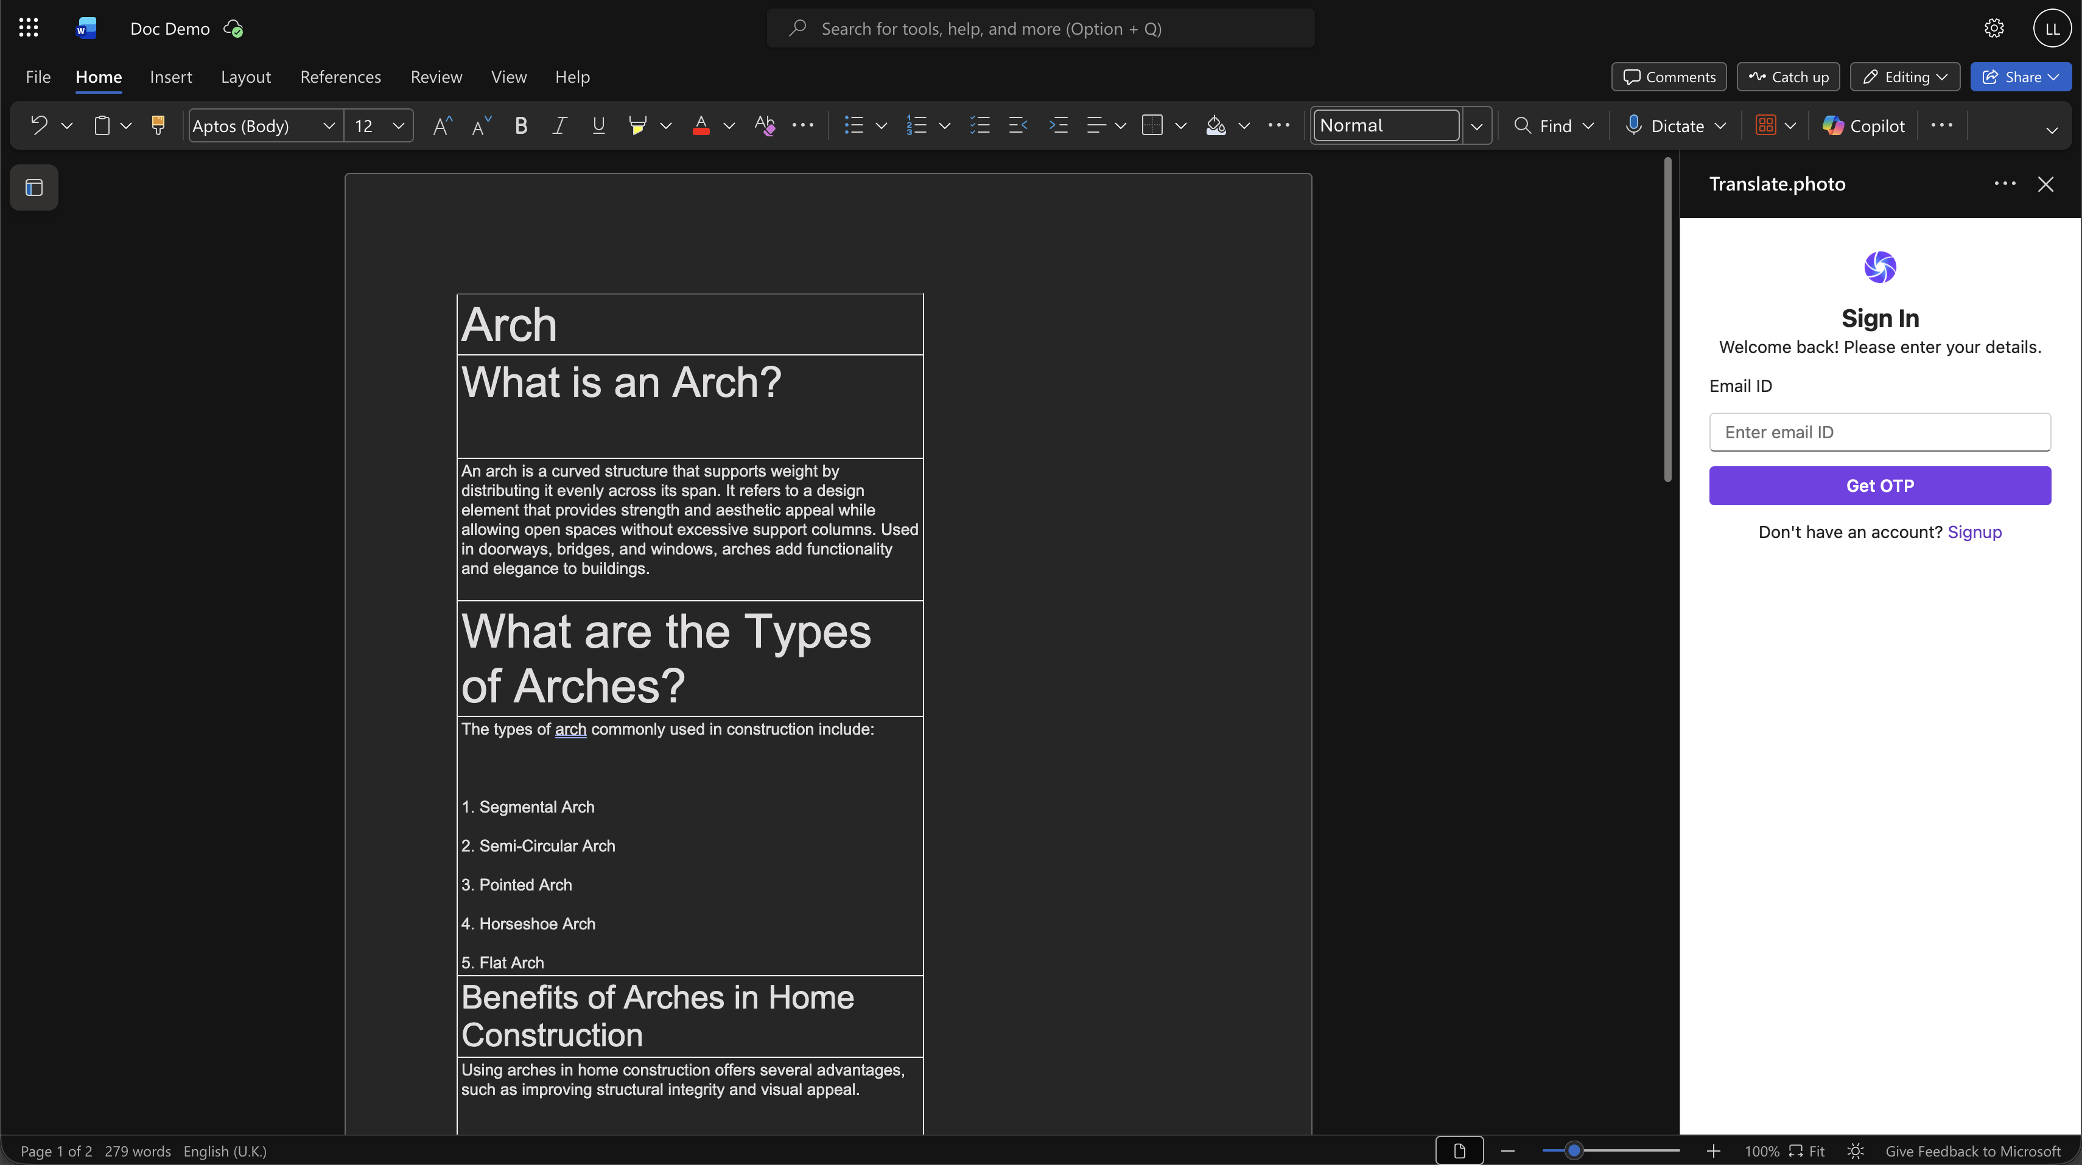Increase paragraph indent
Image resolution: width=2082 pixels, height=1165 pixels.
point(1058,125)
